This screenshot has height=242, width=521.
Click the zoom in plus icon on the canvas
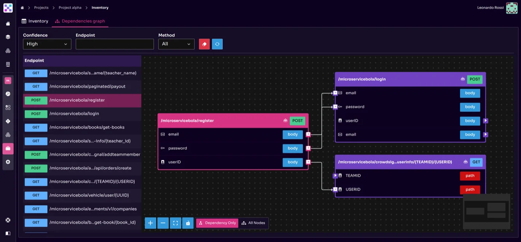pos(150,223)
